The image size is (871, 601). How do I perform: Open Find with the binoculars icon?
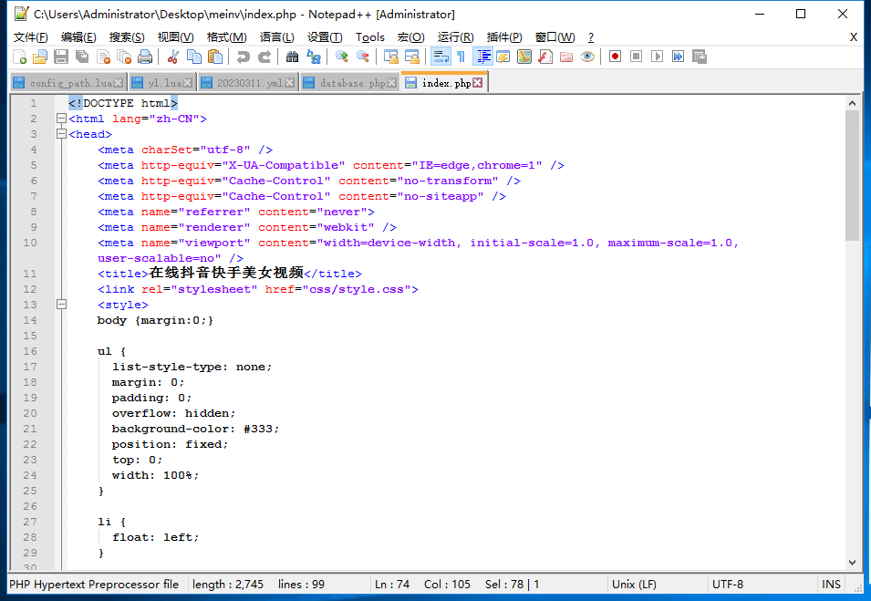(292, 57)
